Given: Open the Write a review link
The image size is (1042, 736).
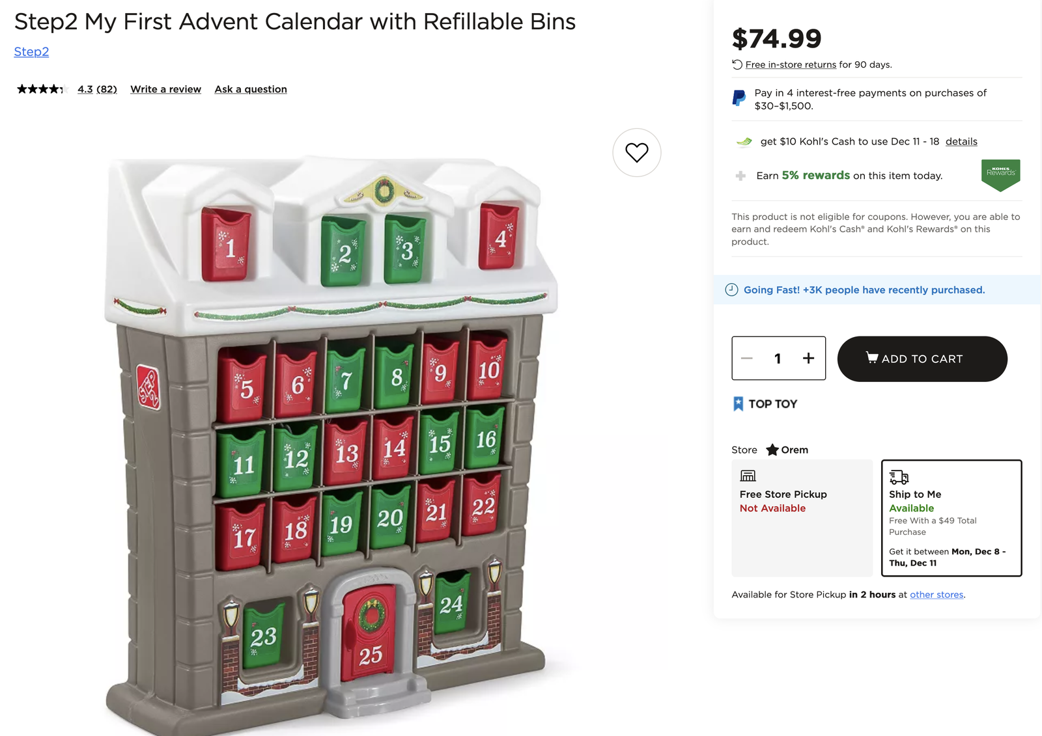Looking at the screenshot, I should click(x=165, y=89).
